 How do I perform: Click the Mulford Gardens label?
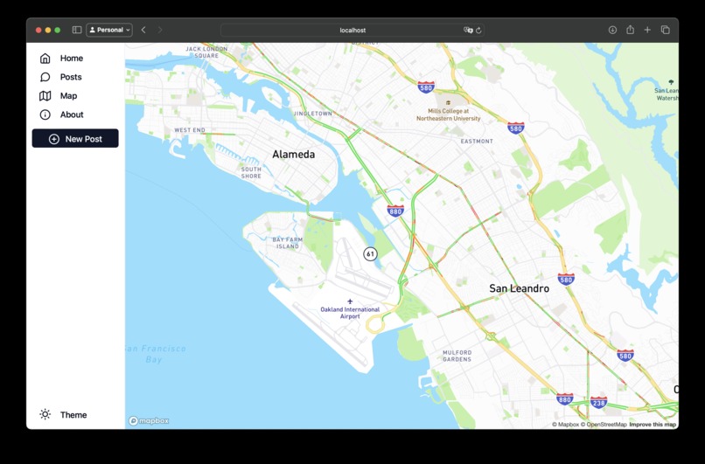(x=457, y=356)
